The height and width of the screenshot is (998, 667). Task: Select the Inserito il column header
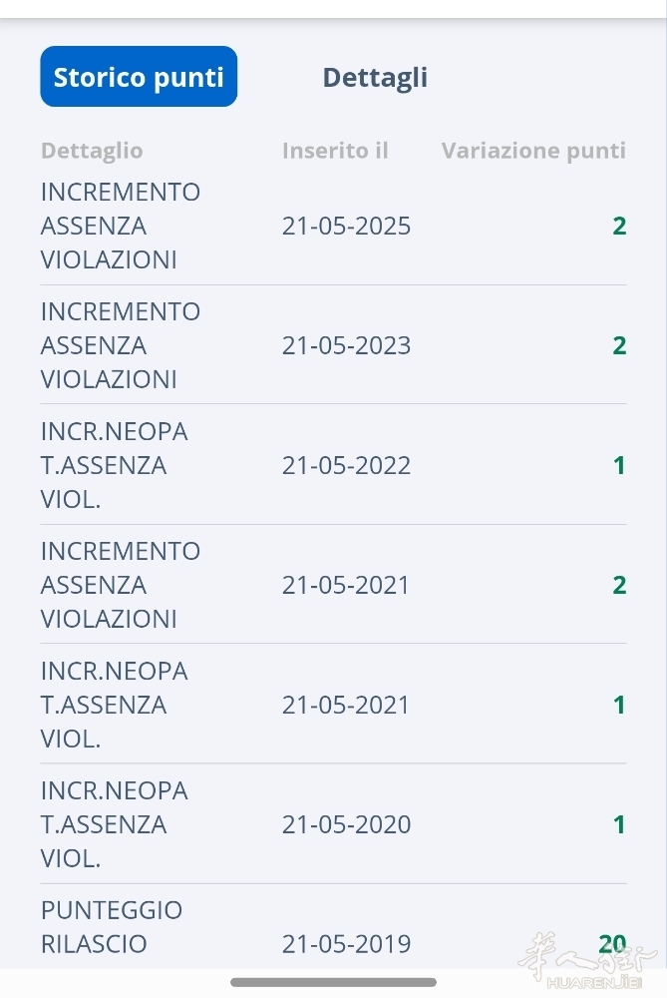click(x=335, y=151)
